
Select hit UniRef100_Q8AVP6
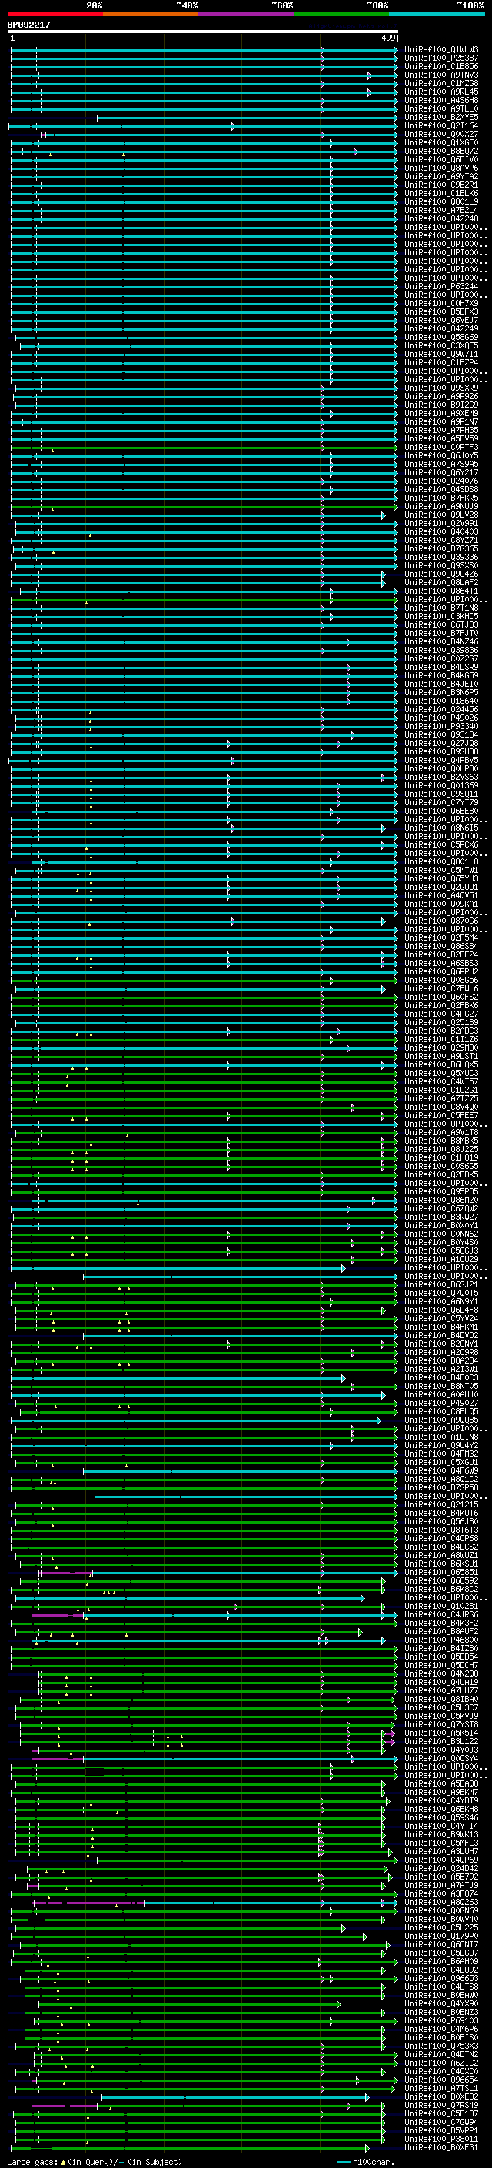coord(440,168)
